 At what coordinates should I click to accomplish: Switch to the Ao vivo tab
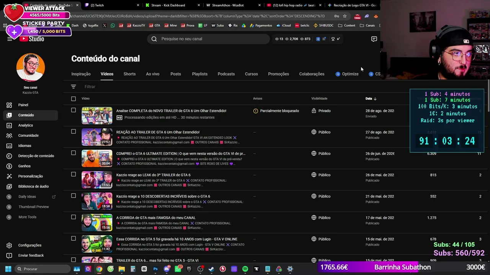click(x=152, y=74)
